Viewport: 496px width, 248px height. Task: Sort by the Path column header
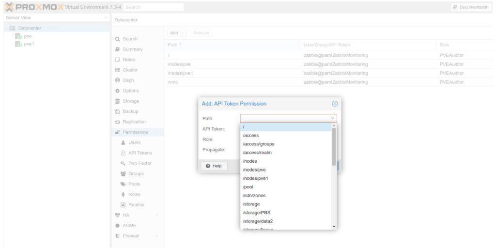point(232,45)
